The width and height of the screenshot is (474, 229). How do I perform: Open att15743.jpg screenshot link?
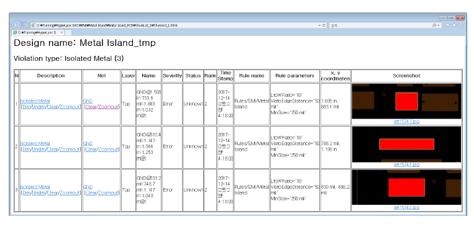pyautogui.click(x=406, y=122)
